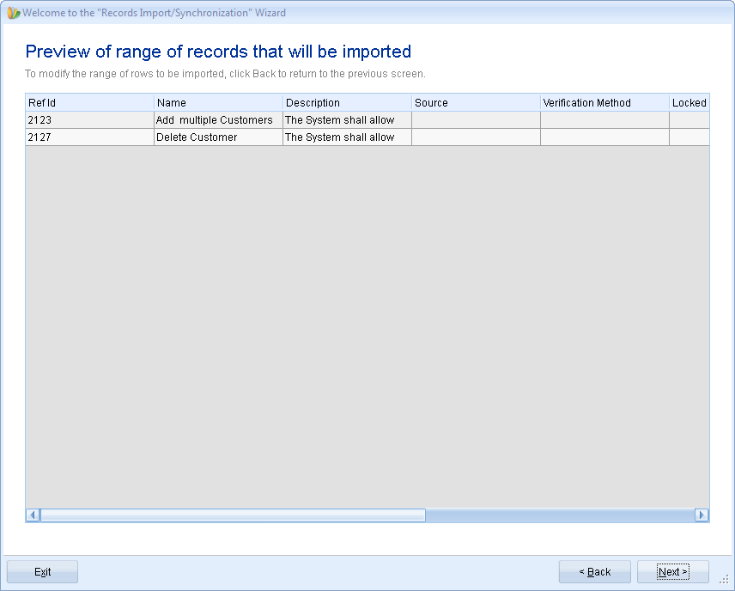735x591 pixels.
Task: Click the empty Source cell in row 2123
Action: [476, 120]
